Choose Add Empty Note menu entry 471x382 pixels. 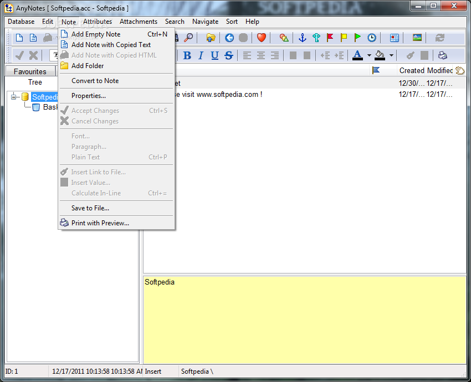click(x=116, y=34)
